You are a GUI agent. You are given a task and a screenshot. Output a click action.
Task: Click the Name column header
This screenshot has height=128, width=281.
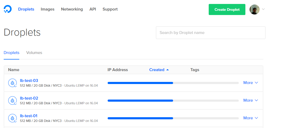(x=14, y=70)
